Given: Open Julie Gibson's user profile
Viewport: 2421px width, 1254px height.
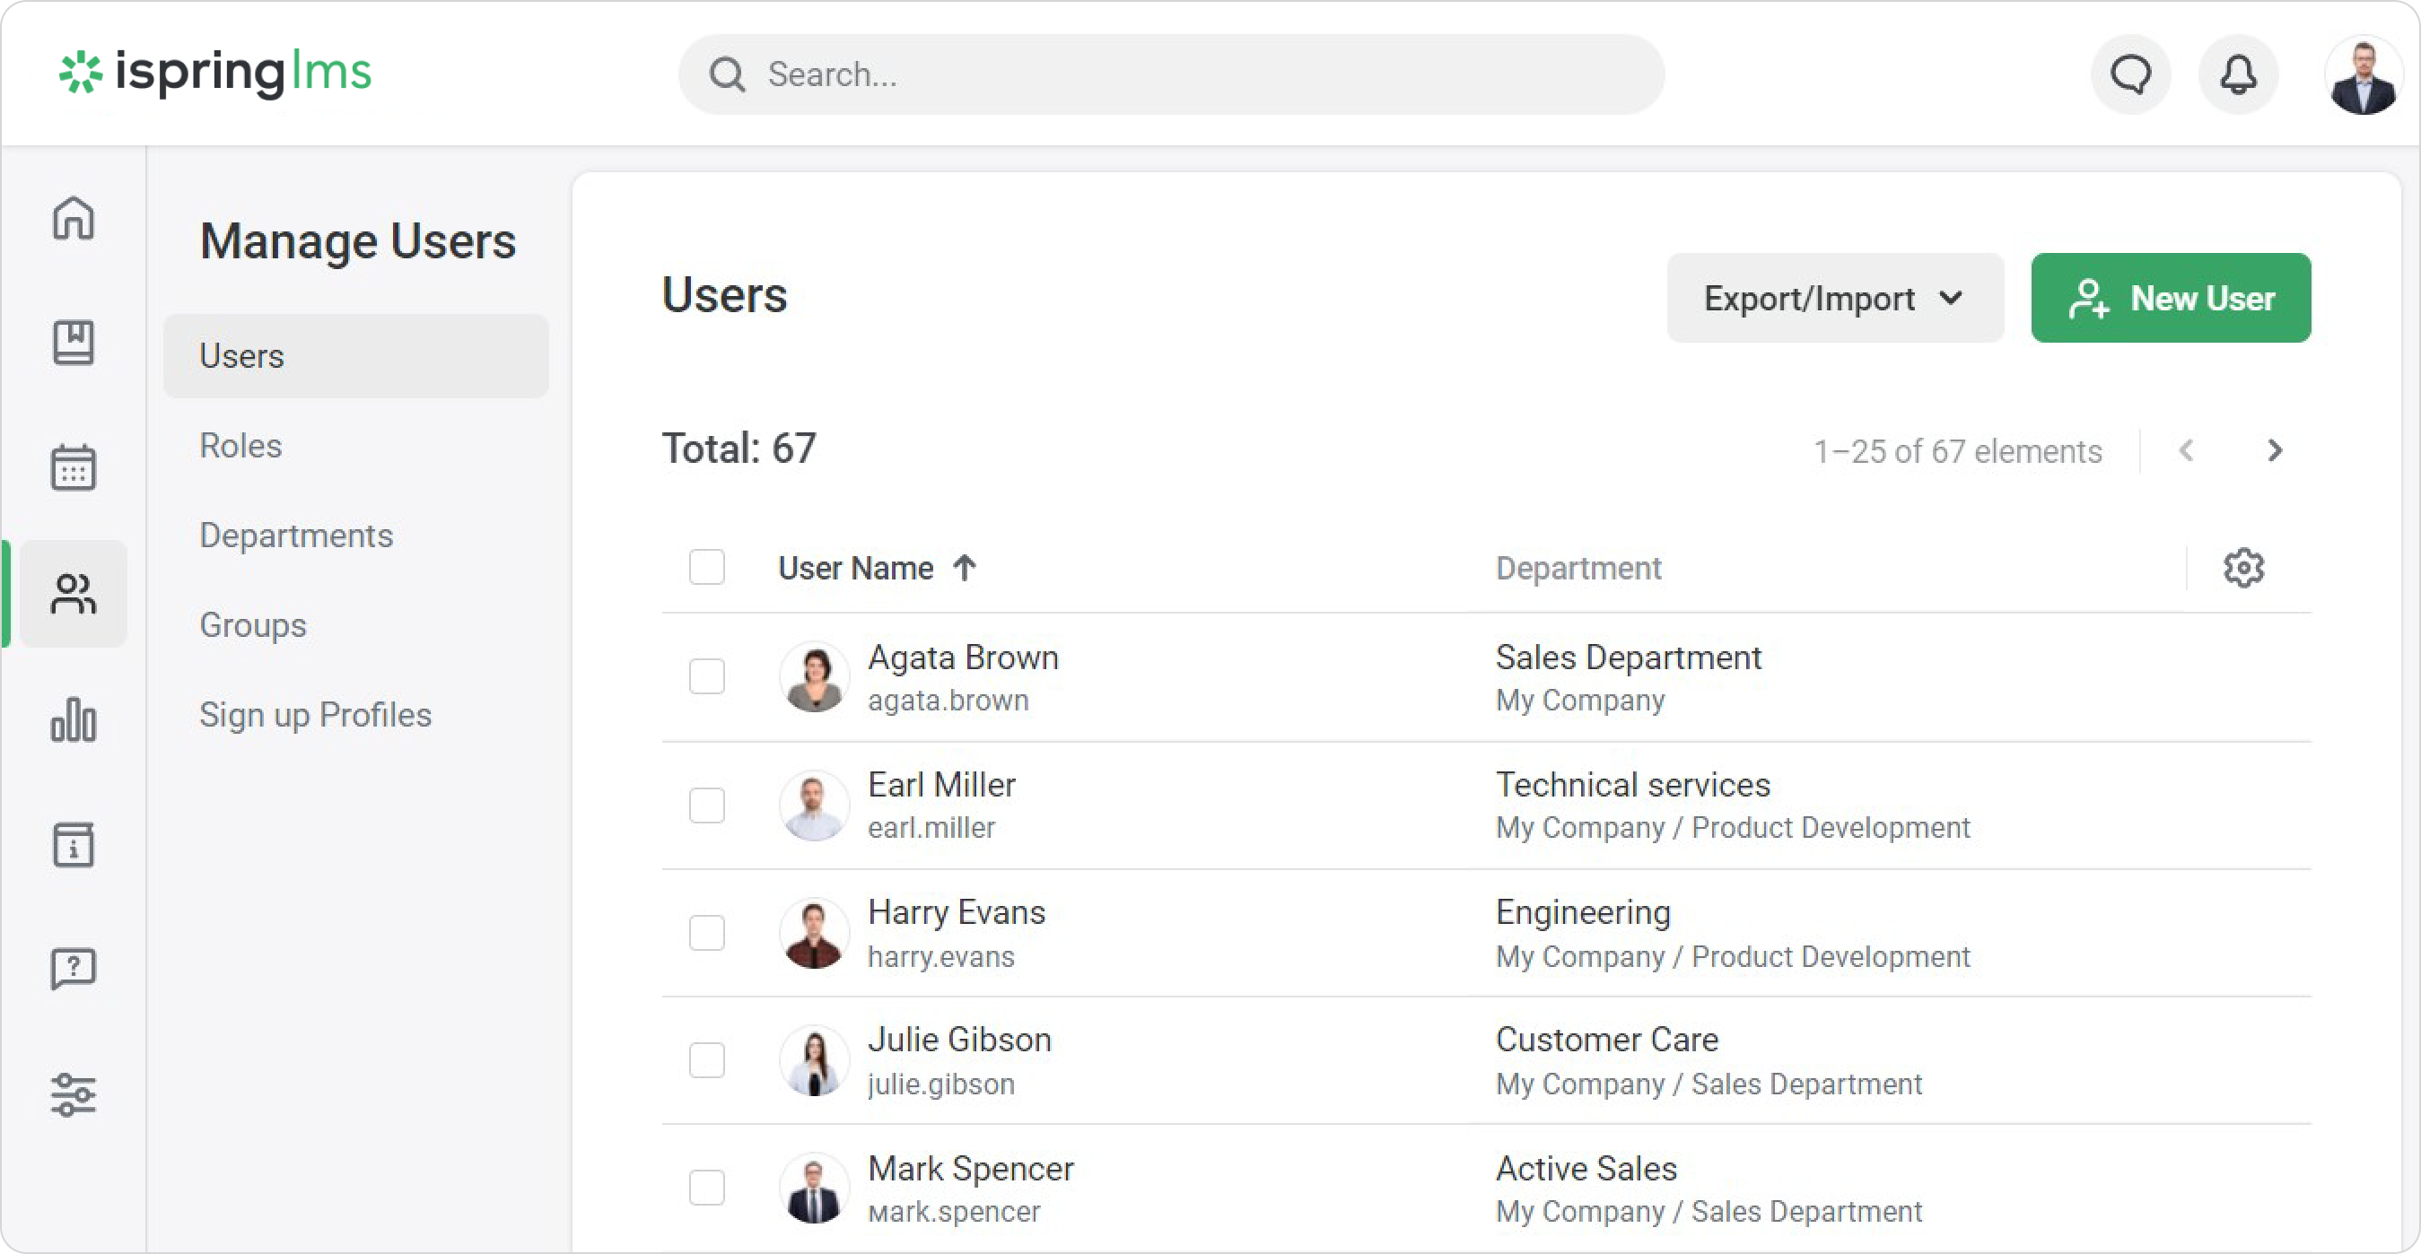Looking at the screenshot, I should coord(958,1040).
